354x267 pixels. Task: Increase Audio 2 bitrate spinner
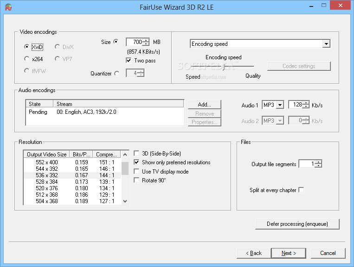click(306, 119)
